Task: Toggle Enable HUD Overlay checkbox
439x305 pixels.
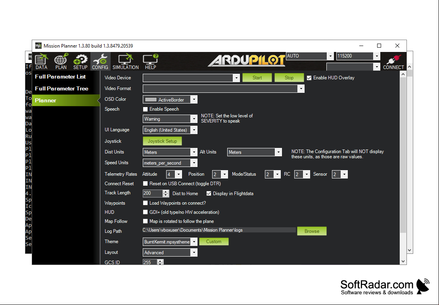Action: [x=309, y=78]
